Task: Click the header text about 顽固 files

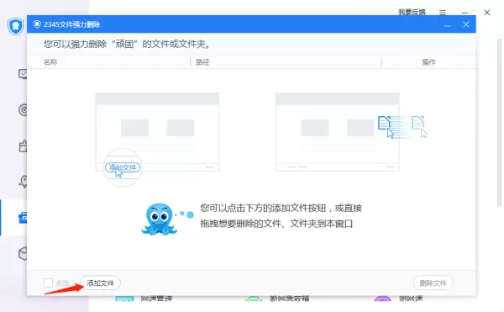Action: pyautogui.click(x=127, y=44)
